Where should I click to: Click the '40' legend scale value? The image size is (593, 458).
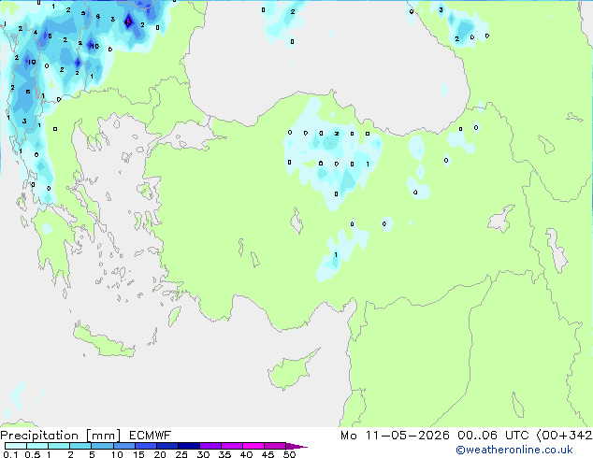tap(246, 454)
